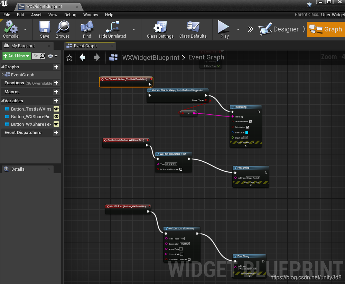Screen dimensions: 345x284
Task: Add a new macro with plus button
Action: (x=56, y=92)
